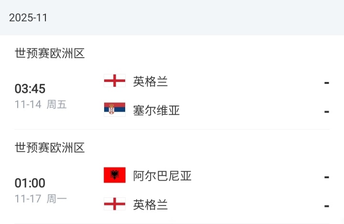Select the 阿尔巴尼亚 team name
The width and height of the screenshot is (344, 224).
coord(162,176)
